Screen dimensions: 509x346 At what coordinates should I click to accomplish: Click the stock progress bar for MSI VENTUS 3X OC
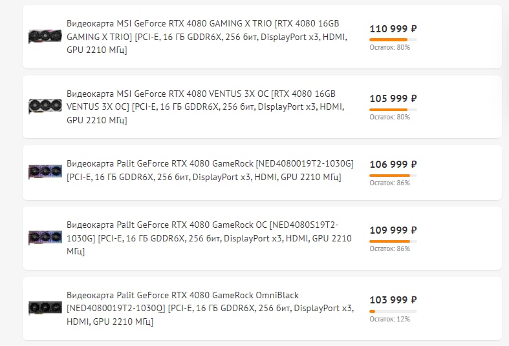pyautogui.click(x=393, y=110)
